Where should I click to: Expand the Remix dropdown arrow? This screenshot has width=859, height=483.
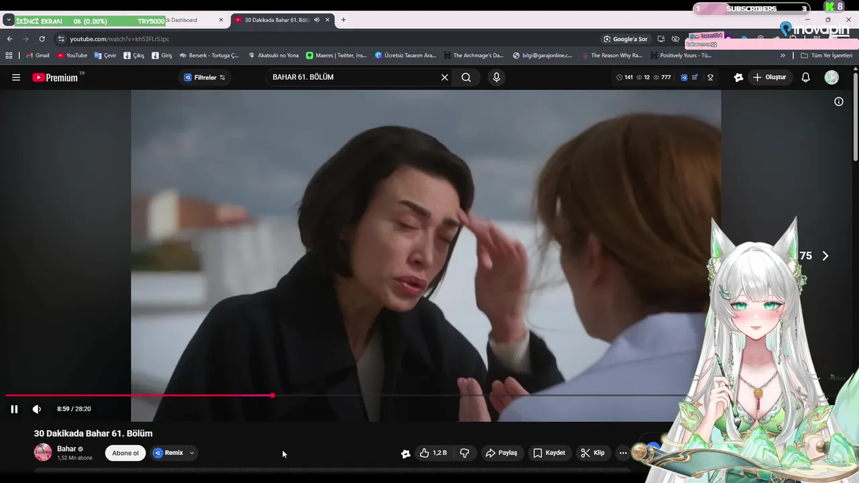[192, 453]
